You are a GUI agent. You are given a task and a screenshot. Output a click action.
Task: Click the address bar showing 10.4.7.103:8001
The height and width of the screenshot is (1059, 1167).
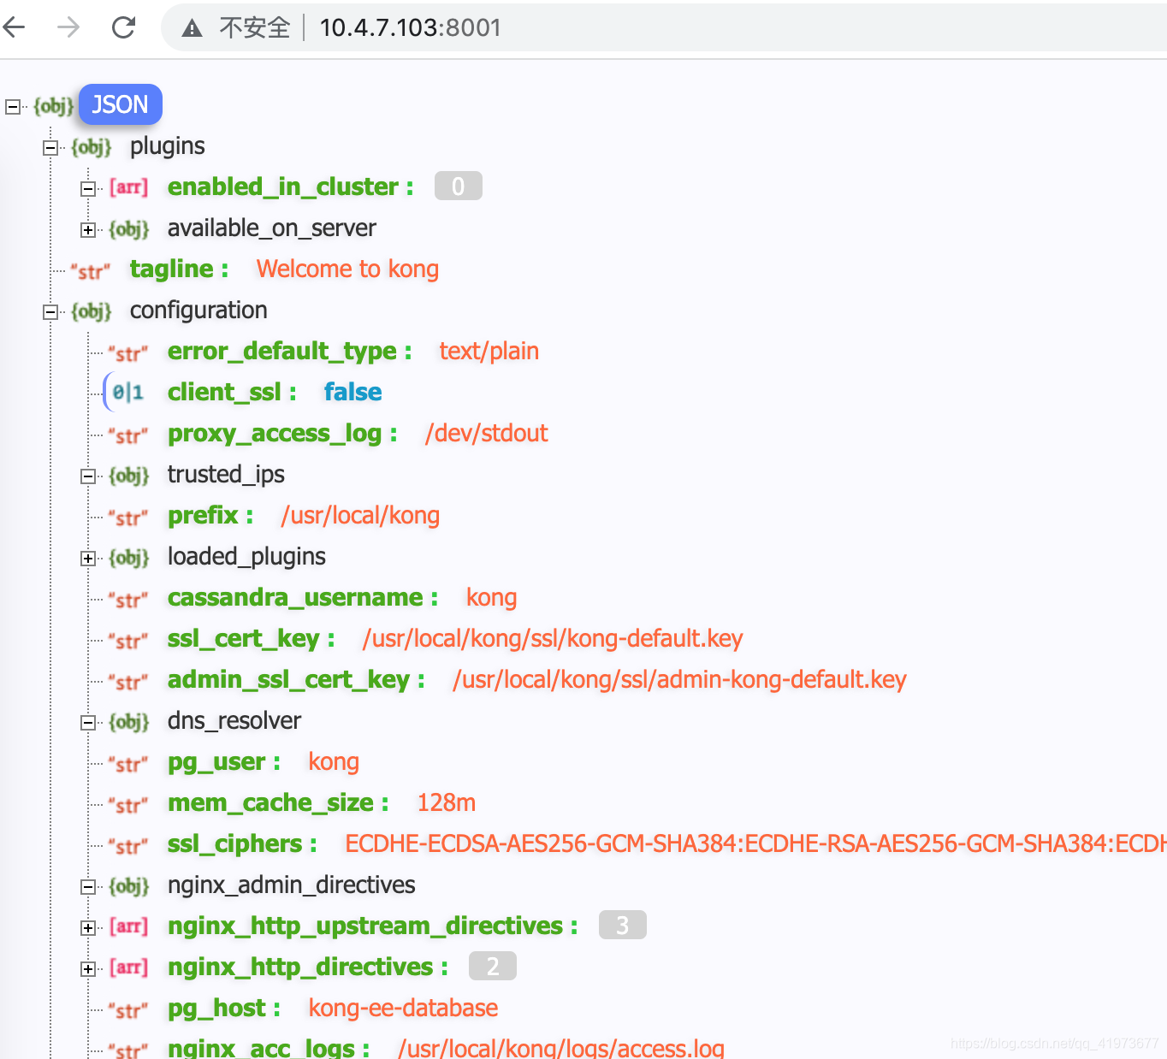666,27
